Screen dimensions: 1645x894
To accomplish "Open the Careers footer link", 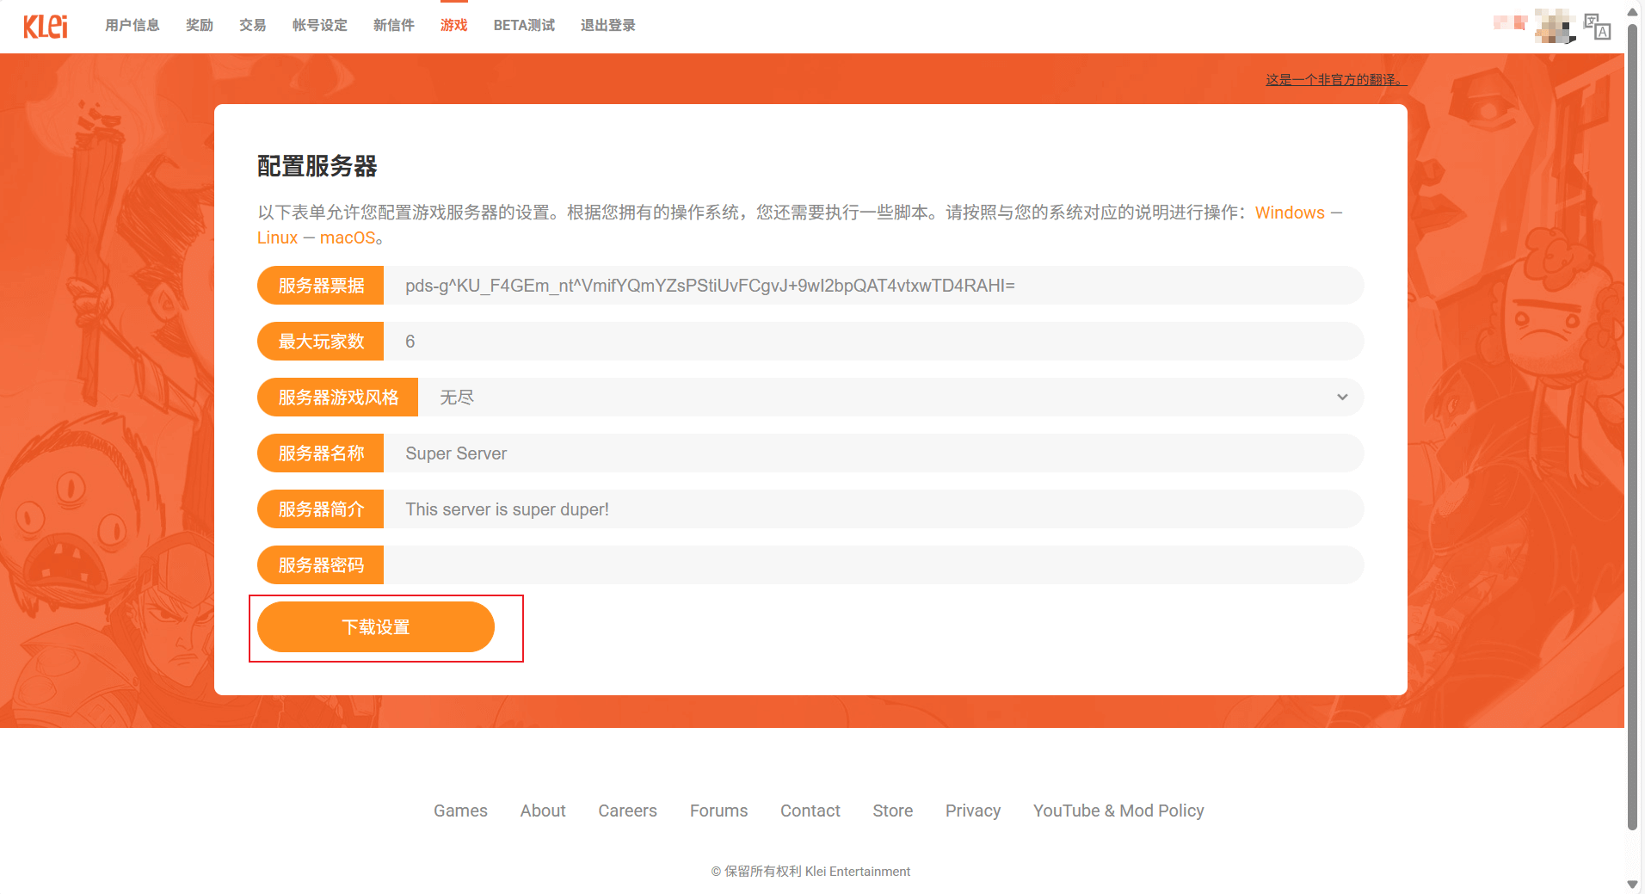I will pos(627,811).
